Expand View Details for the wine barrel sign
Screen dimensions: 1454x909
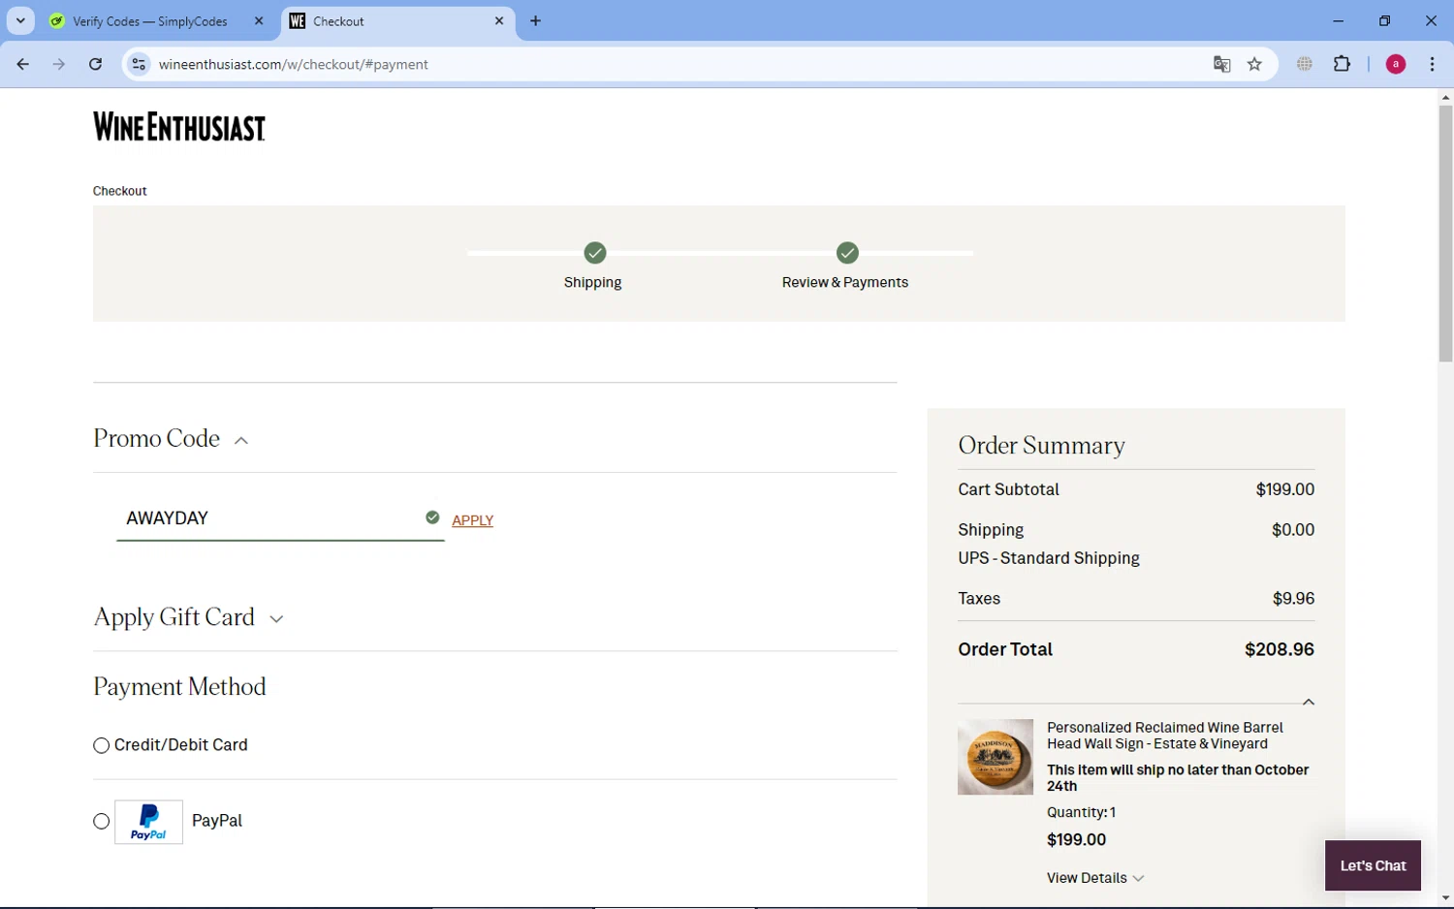(x=1095, y=878)
